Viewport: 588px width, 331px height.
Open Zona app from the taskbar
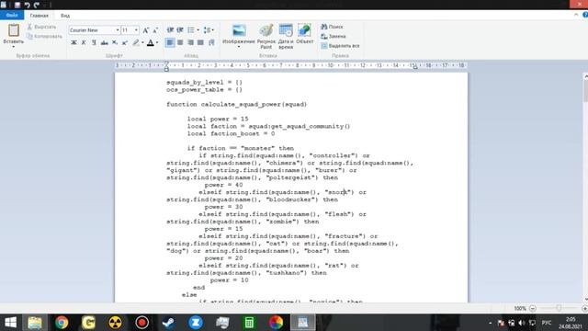(196, 323)
